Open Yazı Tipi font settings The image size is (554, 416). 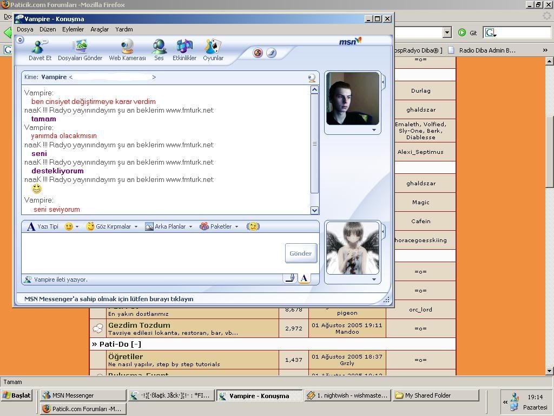[43, 226]
